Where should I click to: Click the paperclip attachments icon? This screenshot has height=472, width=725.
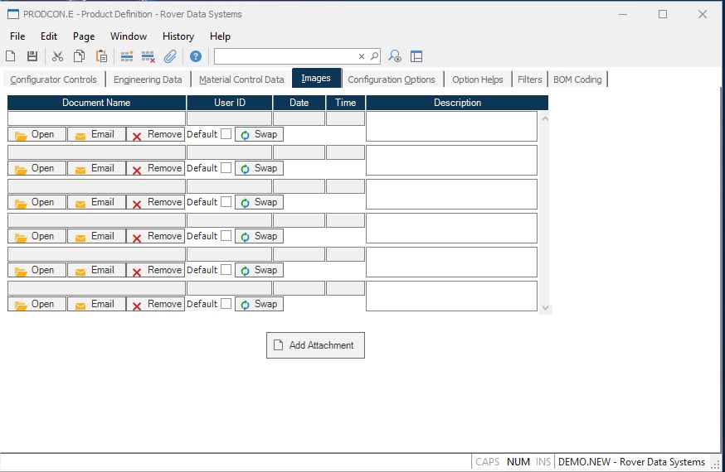(x=170, y=56)
